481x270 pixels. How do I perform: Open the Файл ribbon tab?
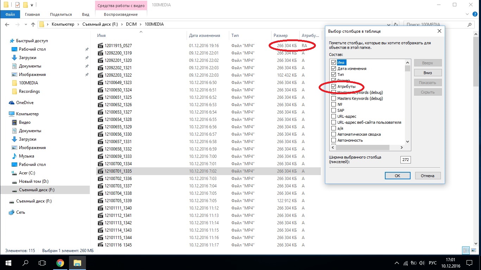tap(10, 14)
